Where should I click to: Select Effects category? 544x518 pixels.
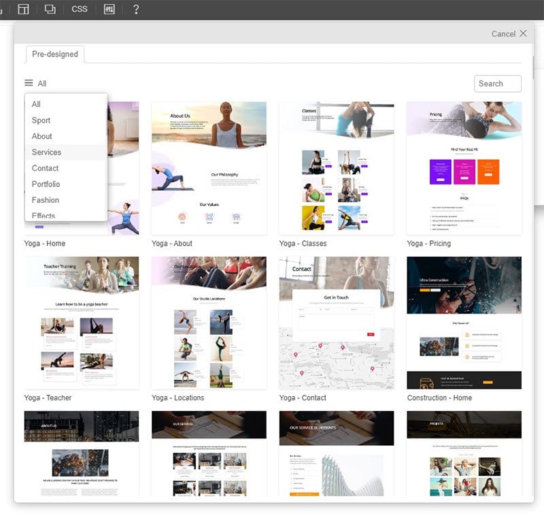pos(65,215)
